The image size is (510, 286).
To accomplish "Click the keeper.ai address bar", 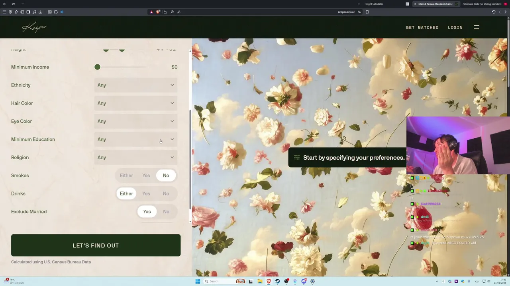I will (x=255, y=12).
